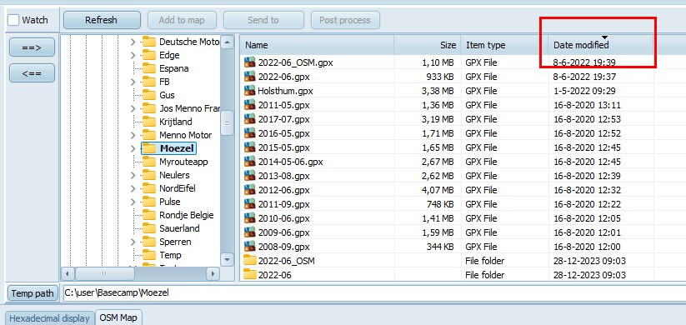Click the GPX icon of 2011-05.gpx
Viewport: 686px width, 325px height.
tap(250, 105)
